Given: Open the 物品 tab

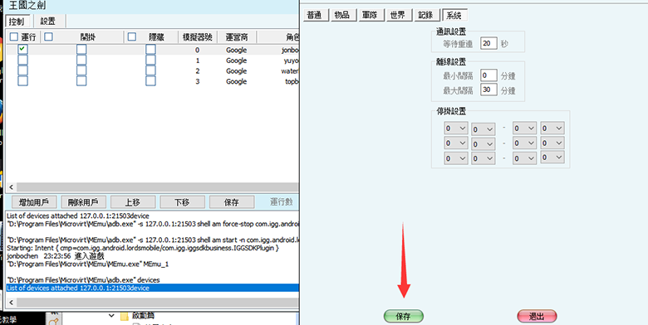Looking at the screenshot, I should (342, 15).
